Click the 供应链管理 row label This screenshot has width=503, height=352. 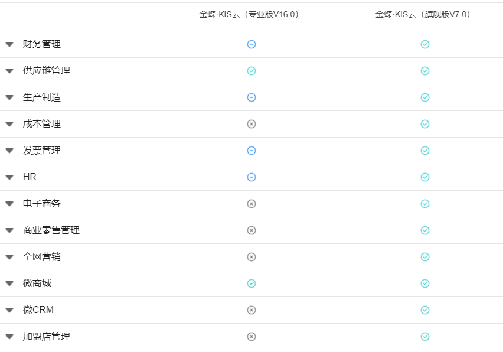point(47,71)
